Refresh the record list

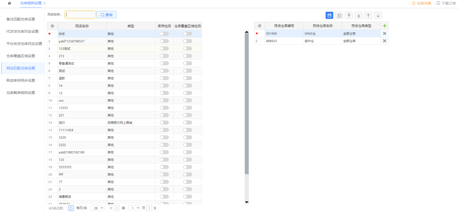[x=71, y=208]
